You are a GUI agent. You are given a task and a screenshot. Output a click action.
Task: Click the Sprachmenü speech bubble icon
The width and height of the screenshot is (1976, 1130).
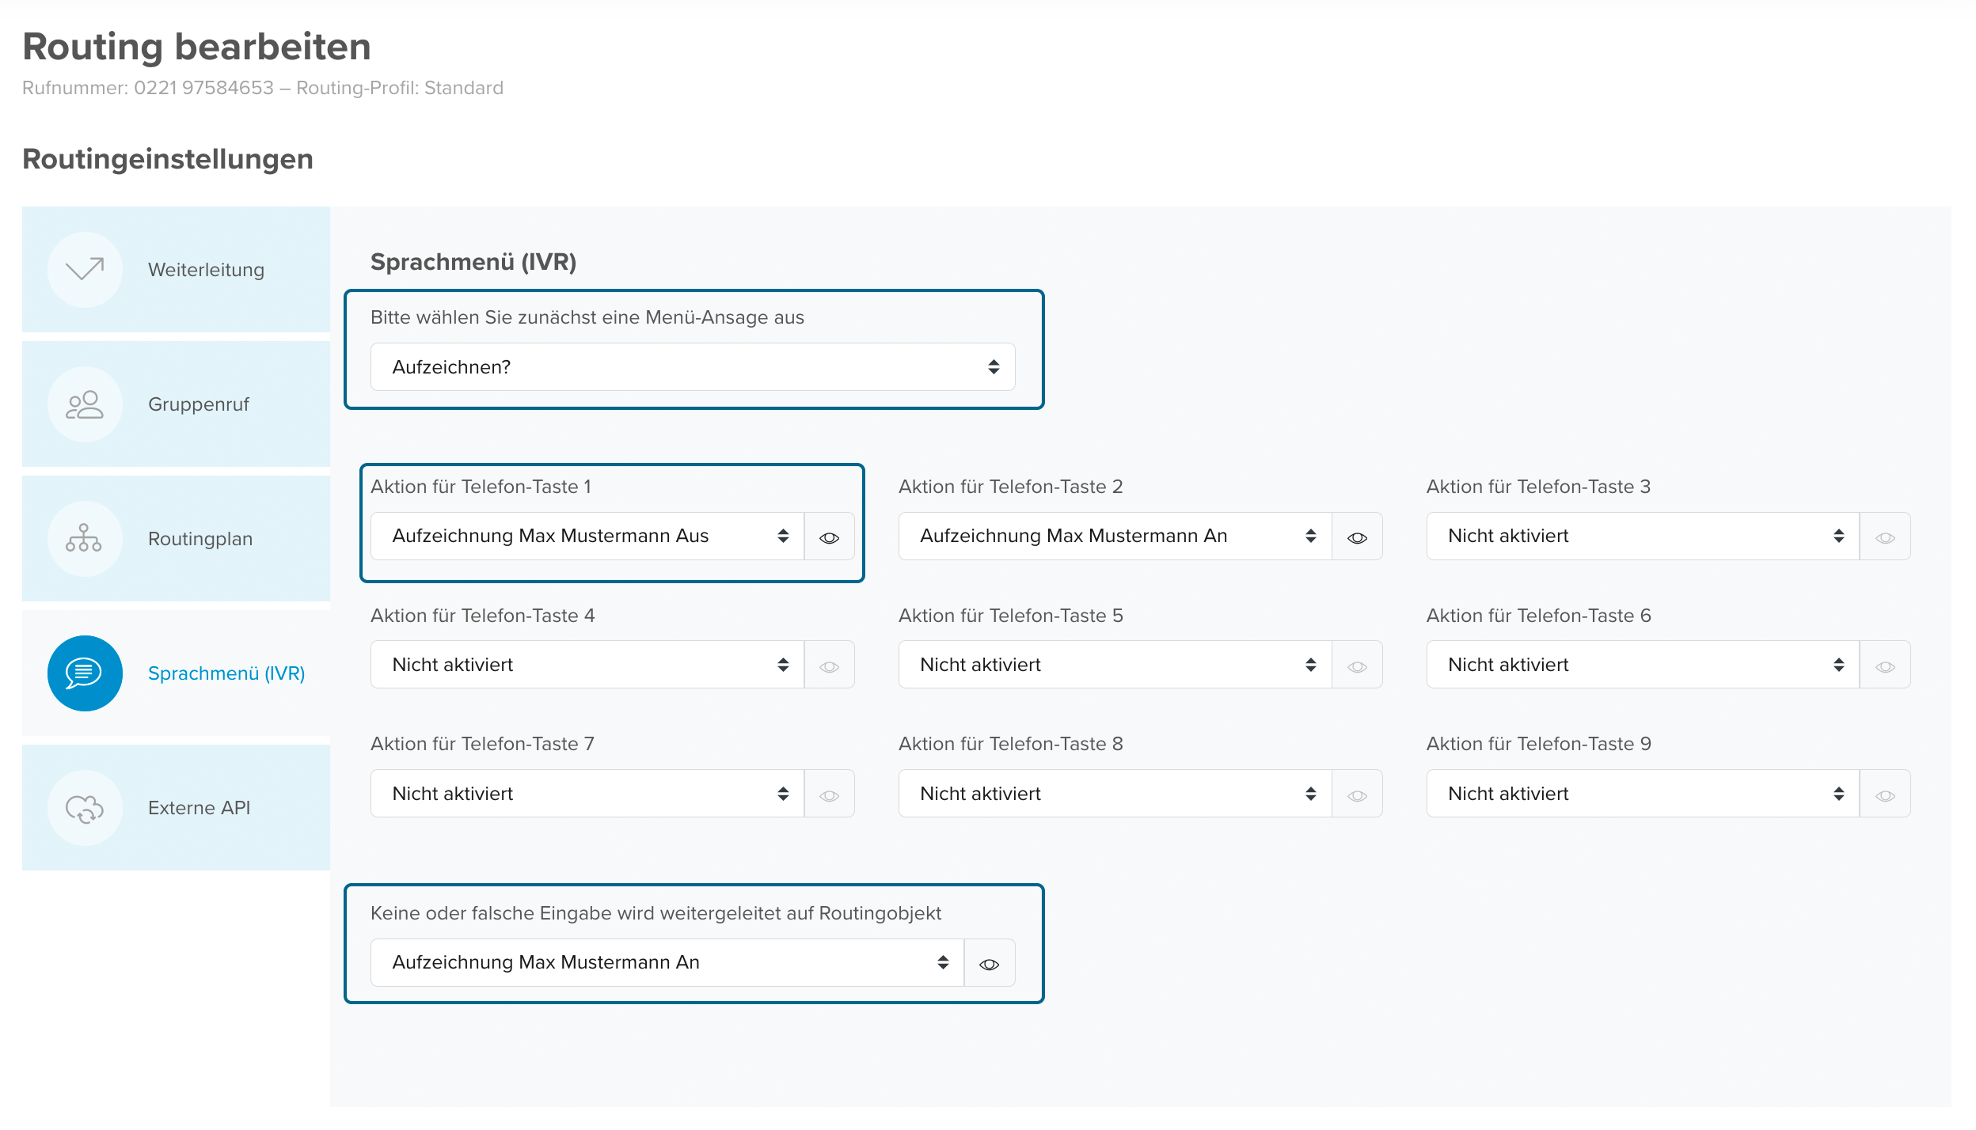point(85,673)
